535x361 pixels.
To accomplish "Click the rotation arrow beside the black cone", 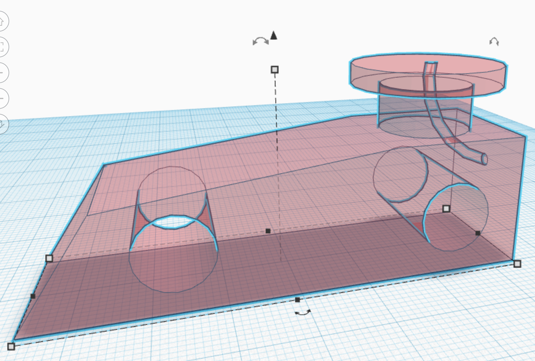I will (260, 41).
